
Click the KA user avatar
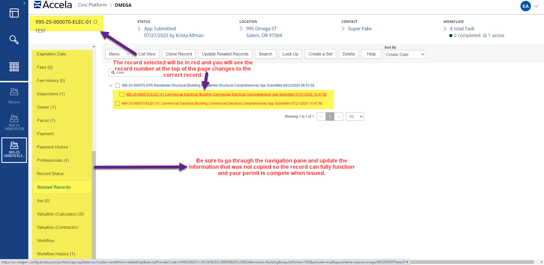pos(526,6)
